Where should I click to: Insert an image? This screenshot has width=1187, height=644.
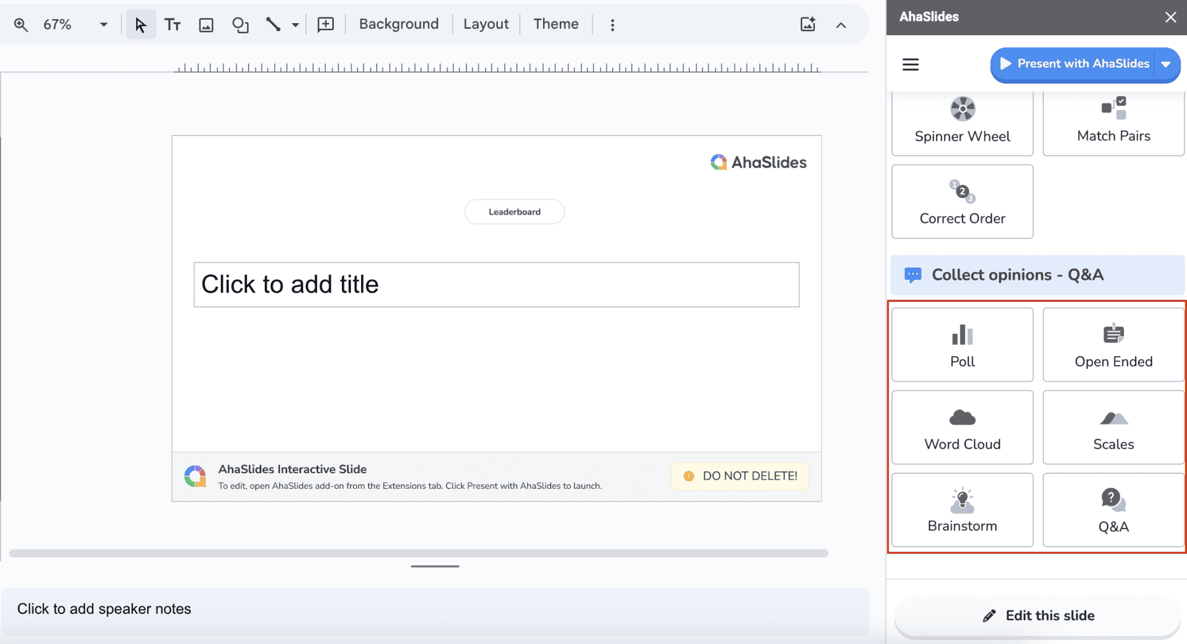[206, 24]
